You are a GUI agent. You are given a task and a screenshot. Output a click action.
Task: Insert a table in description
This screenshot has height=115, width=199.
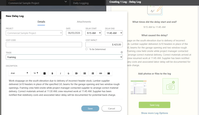pyautogui.click(x=109, y=73)
